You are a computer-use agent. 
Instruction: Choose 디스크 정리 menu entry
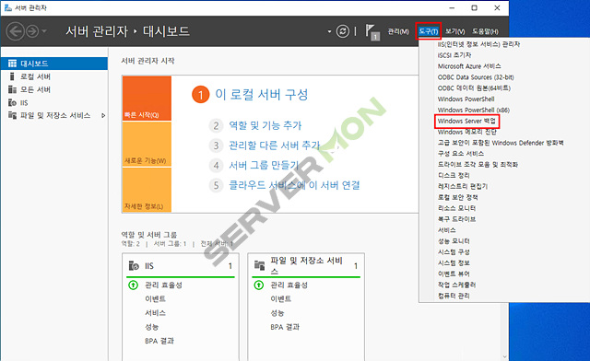(454, 176)
